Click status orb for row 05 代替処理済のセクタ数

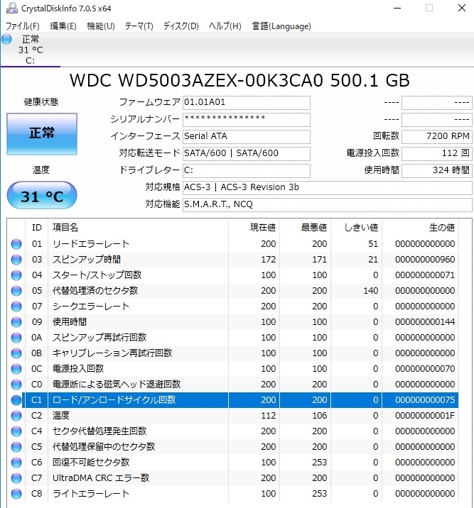click(x=16, y=291)
